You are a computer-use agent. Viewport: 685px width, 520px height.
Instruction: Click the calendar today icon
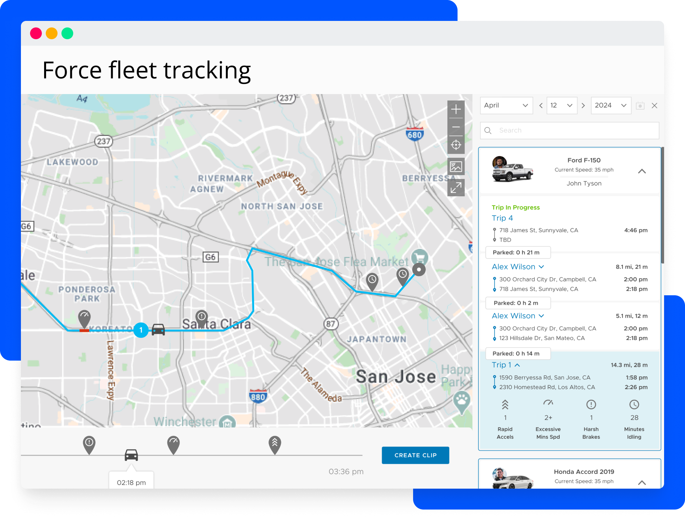pyautogui.click(x=640, y=106)
